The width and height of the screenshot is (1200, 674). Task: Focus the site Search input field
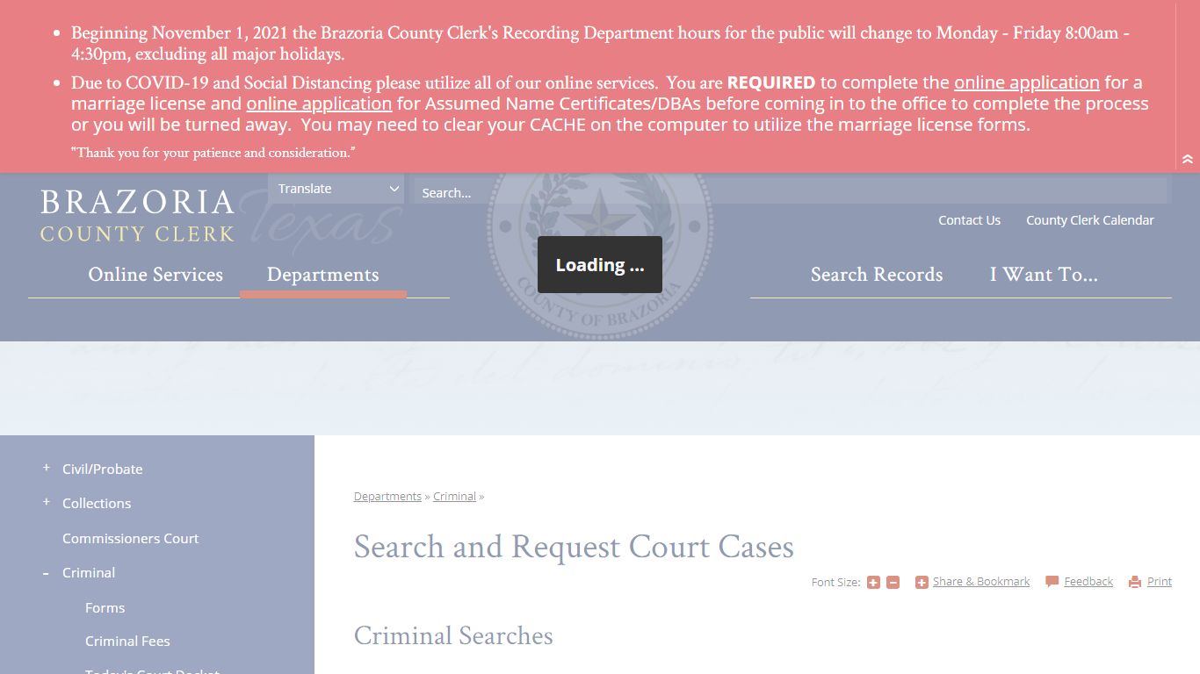pos(791,192)
